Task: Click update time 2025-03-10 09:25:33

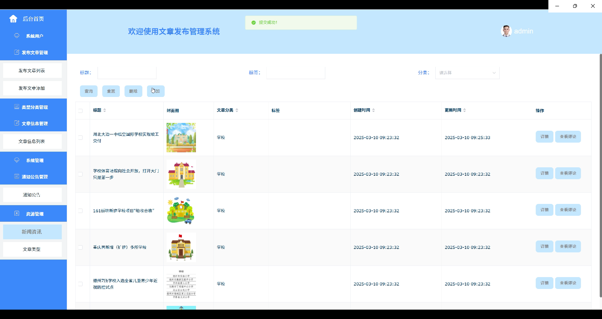Action: click(x=467, y=138)
